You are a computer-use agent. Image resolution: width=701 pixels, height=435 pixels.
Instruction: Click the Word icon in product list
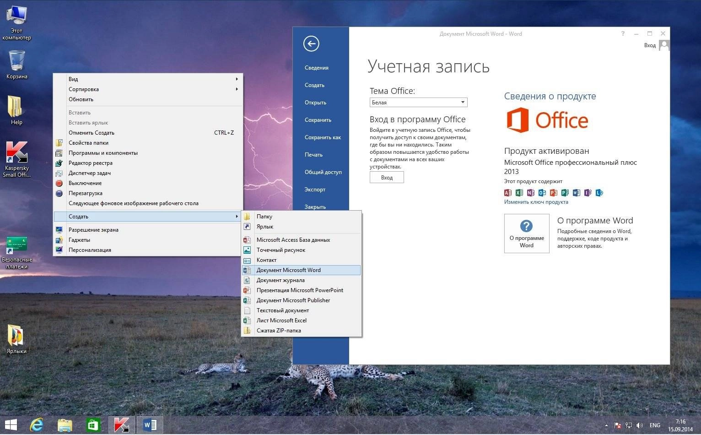click(x=576, y=193)
